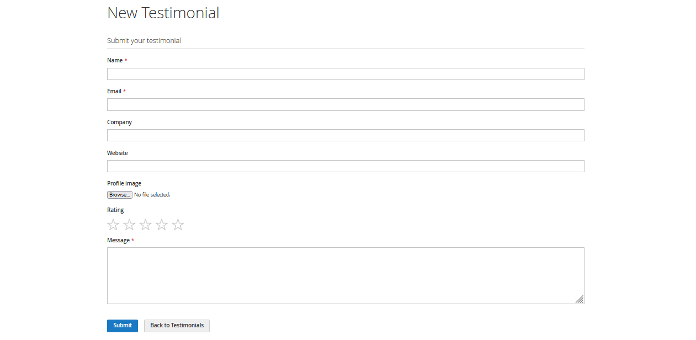Click the Message box resize handle
Viewport: 696px width, 340px height.
[580, 299]
